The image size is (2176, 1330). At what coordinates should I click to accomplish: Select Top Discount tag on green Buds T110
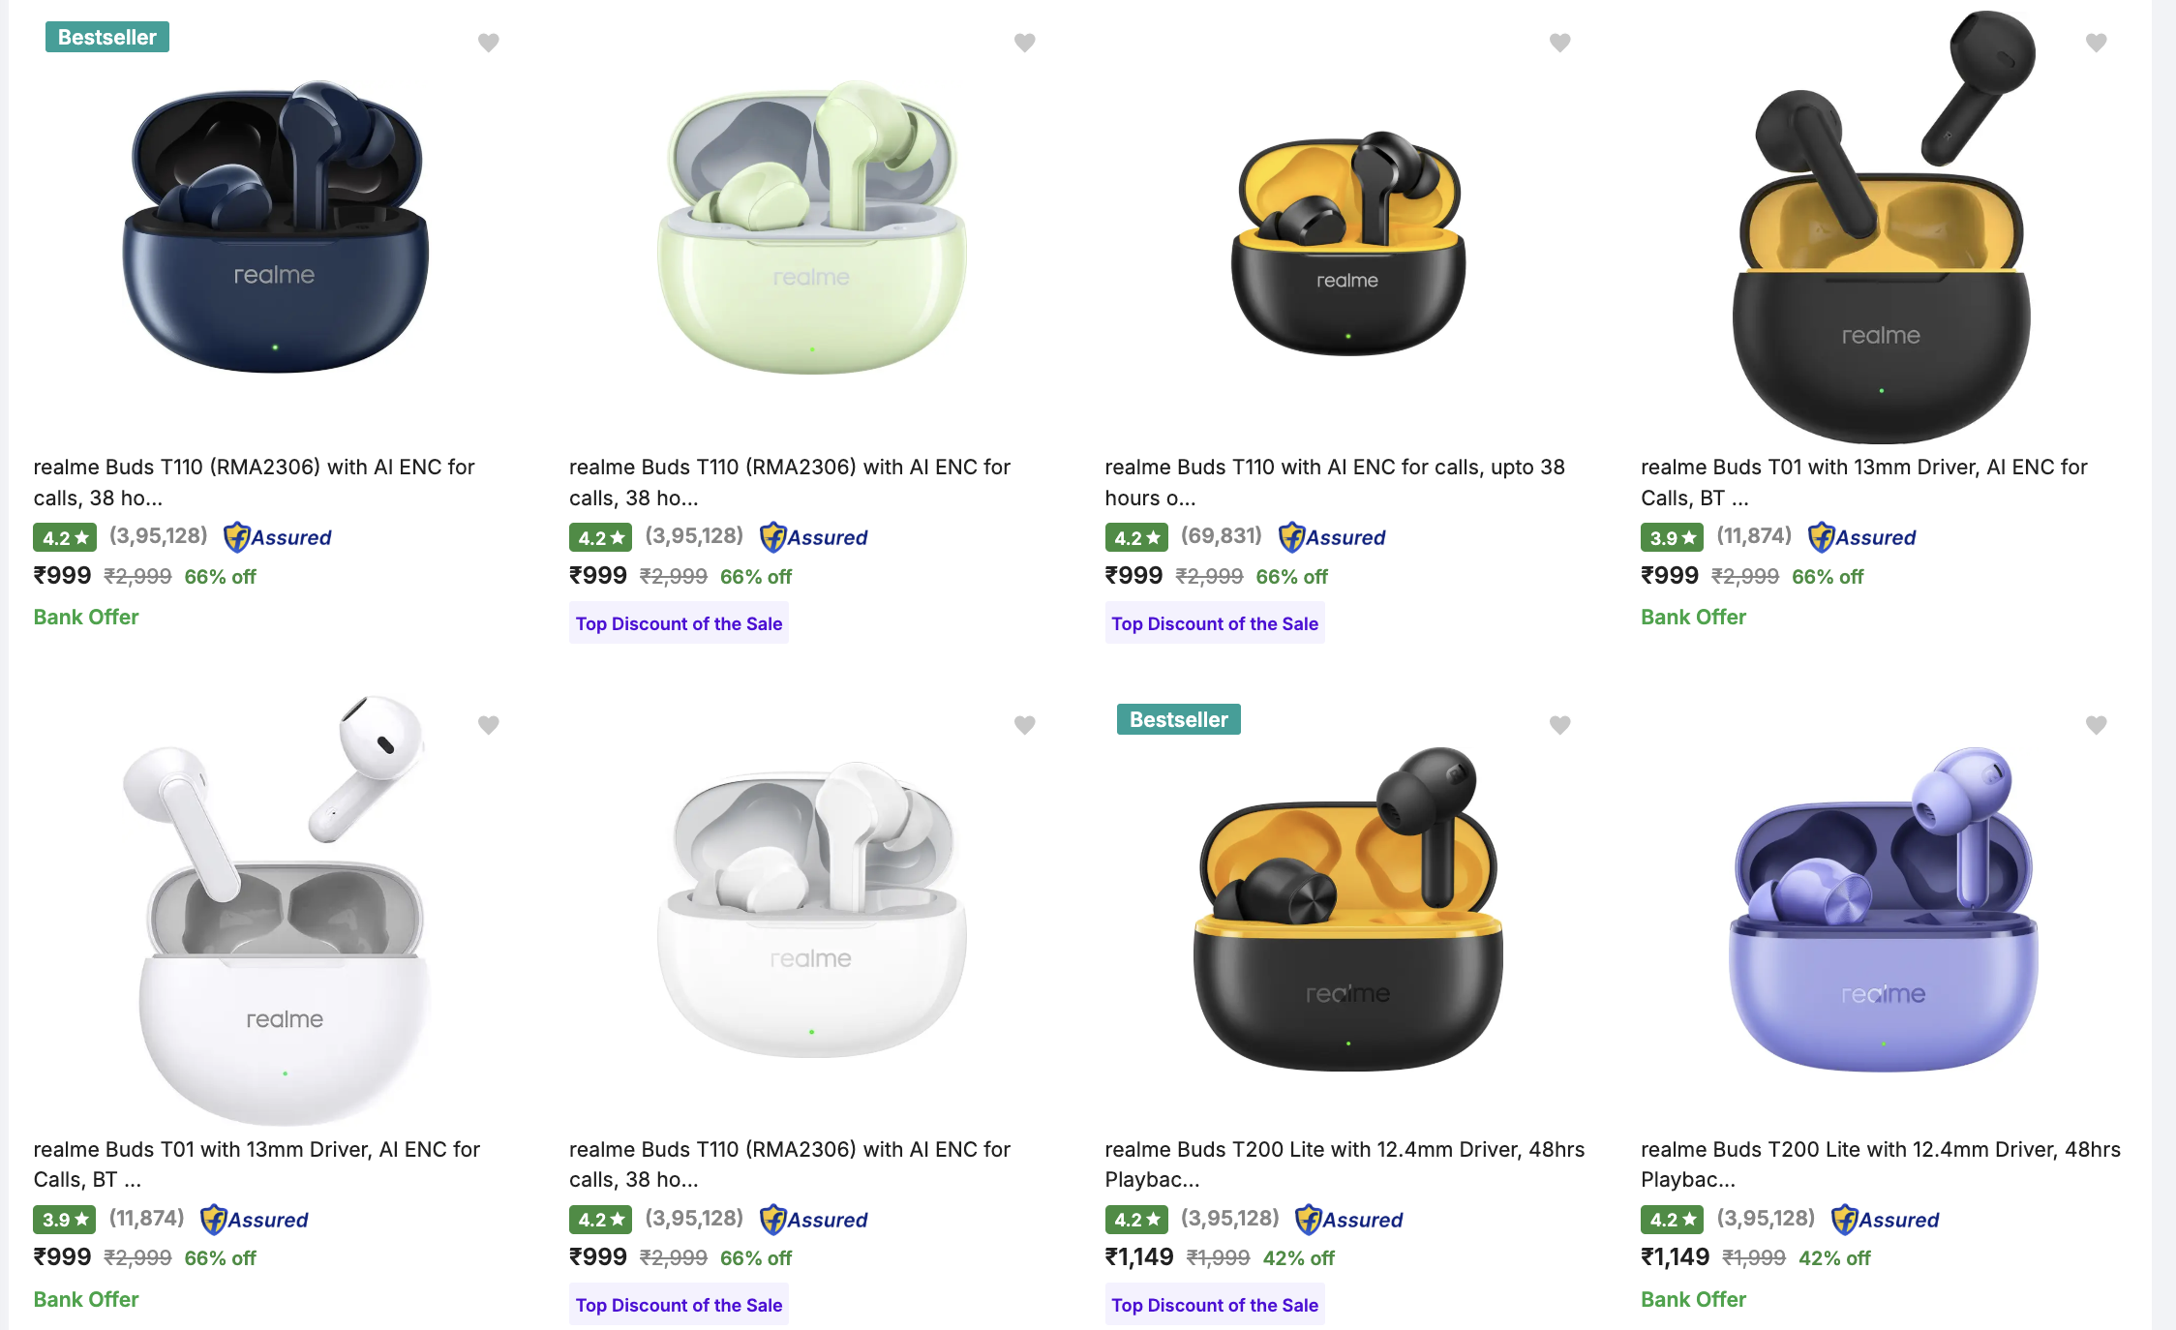coord(679,623)
